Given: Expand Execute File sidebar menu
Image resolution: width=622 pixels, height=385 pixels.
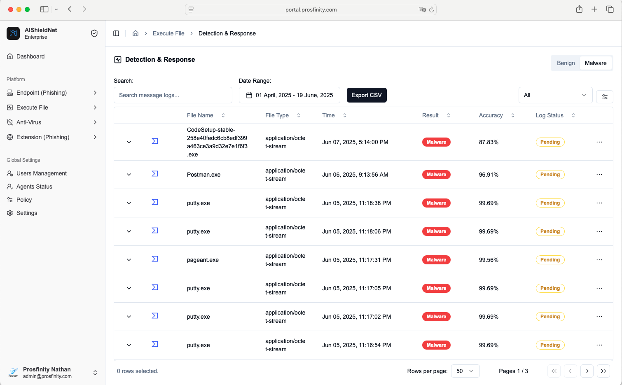Looking at the screenshot, I should (x=53, y=107).
